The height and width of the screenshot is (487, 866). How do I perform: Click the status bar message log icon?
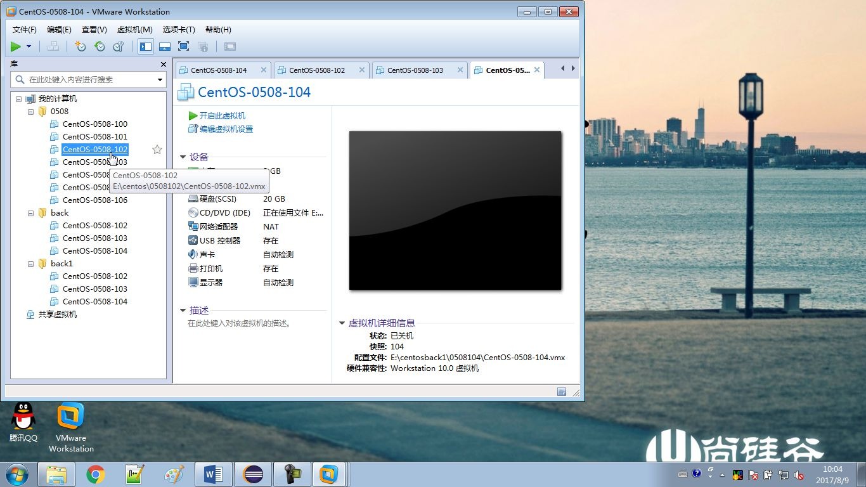(562, 392)
